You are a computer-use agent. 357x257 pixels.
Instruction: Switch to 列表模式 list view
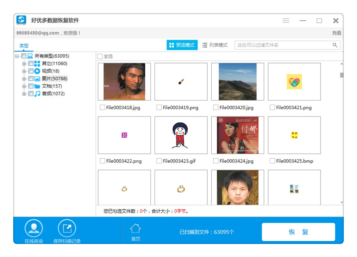(215, 45)
